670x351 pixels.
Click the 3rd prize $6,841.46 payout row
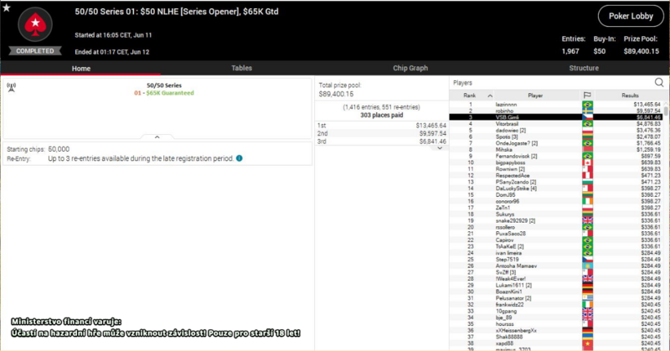coord(382,141)
